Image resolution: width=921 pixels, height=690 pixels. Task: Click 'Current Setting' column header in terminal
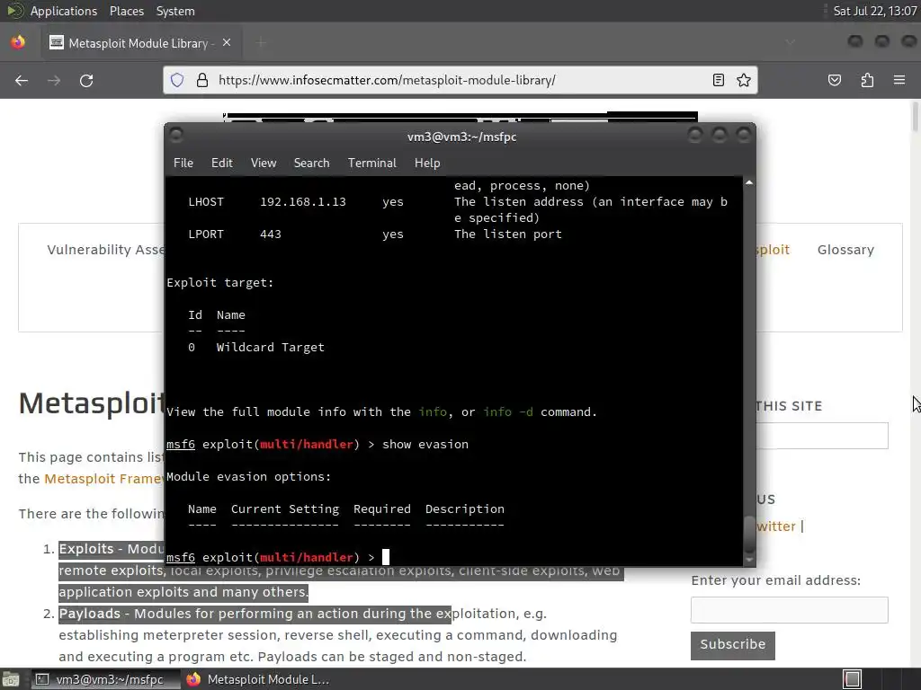tap(285, 509)
